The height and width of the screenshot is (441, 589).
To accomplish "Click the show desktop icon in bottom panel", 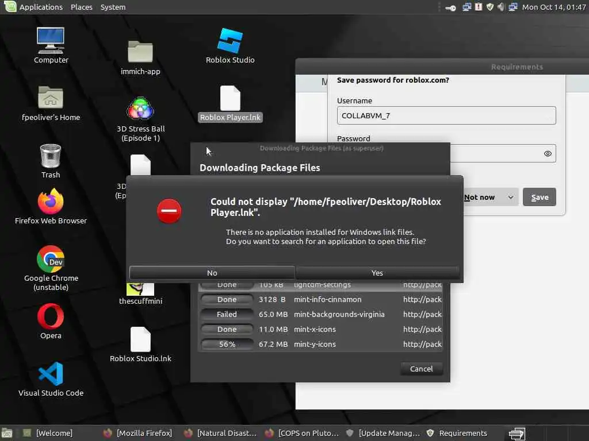I will pyautogui.click(x=7, y=433).
